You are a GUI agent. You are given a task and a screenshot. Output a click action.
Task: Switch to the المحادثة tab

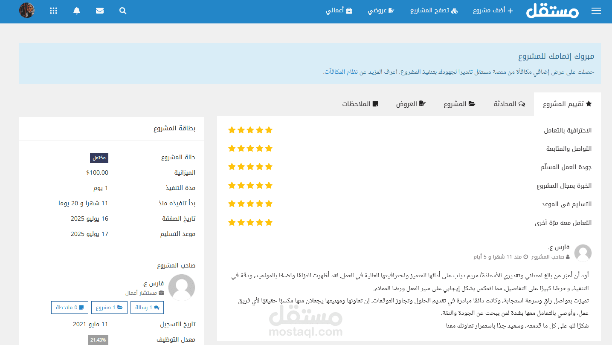tap(509, 104)
